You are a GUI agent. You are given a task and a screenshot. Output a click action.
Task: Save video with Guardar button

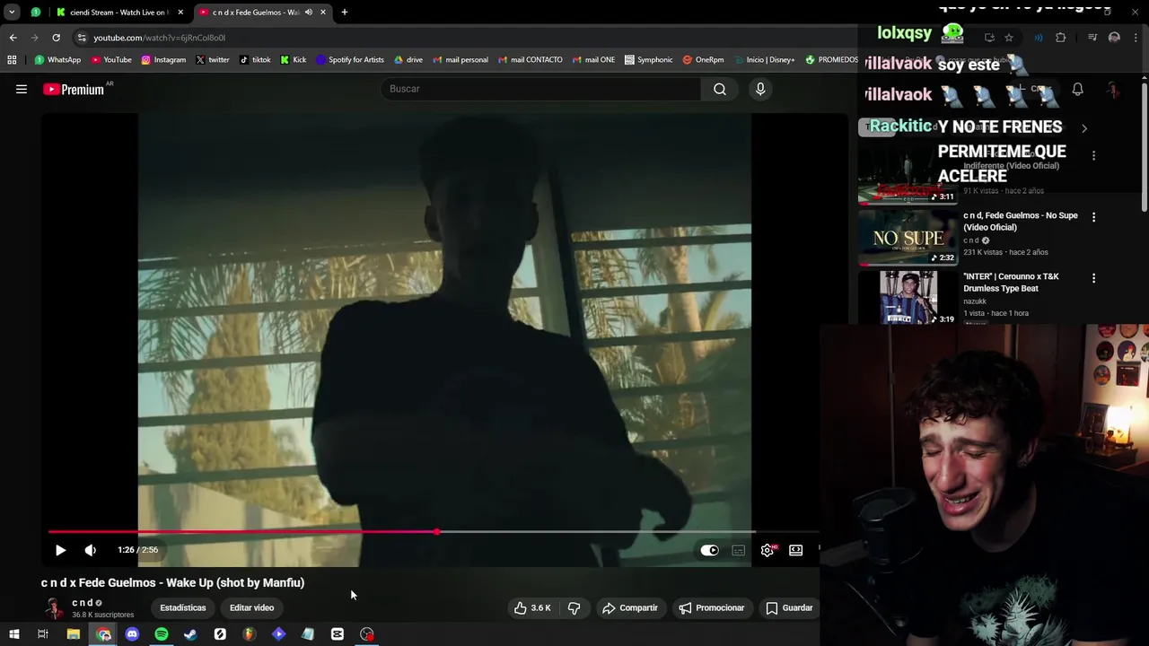789,607
